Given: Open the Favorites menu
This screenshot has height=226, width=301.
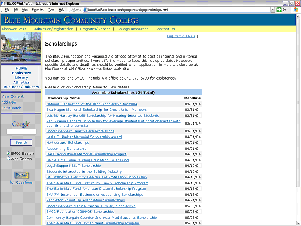Looking at the screenshot, I should [38, 10].
